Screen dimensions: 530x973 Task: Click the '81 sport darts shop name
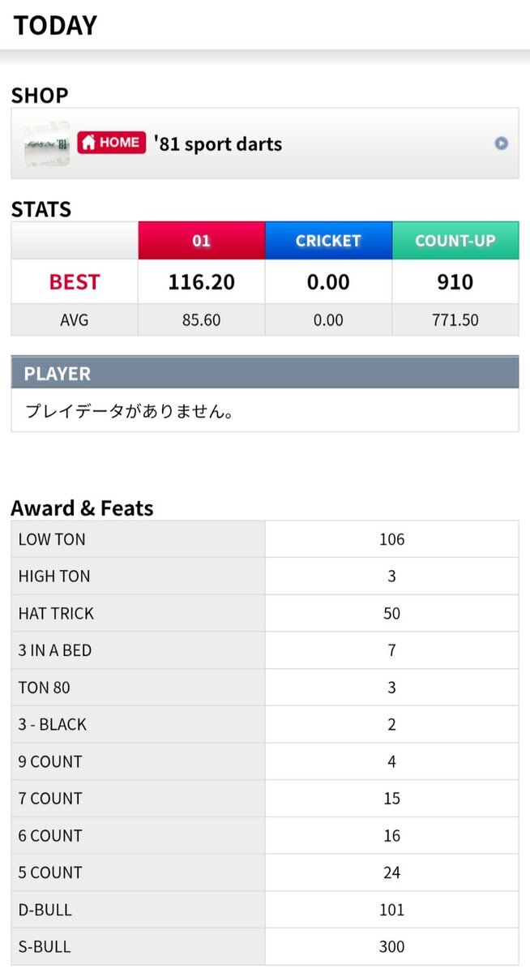(x=218, y=144)
